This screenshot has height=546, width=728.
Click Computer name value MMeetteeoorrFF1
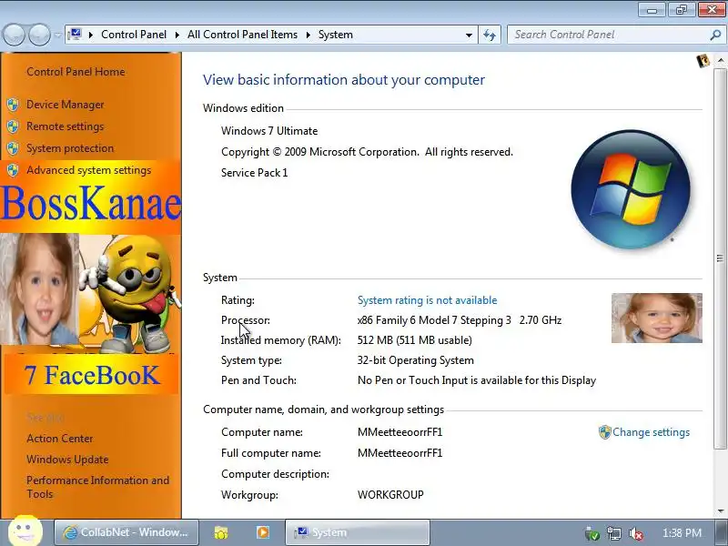click(399, 432)
